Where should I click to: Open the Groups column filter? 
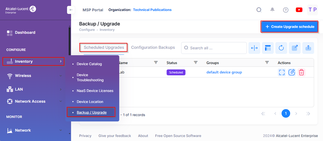pyautogui.click(x=267, y=62)
